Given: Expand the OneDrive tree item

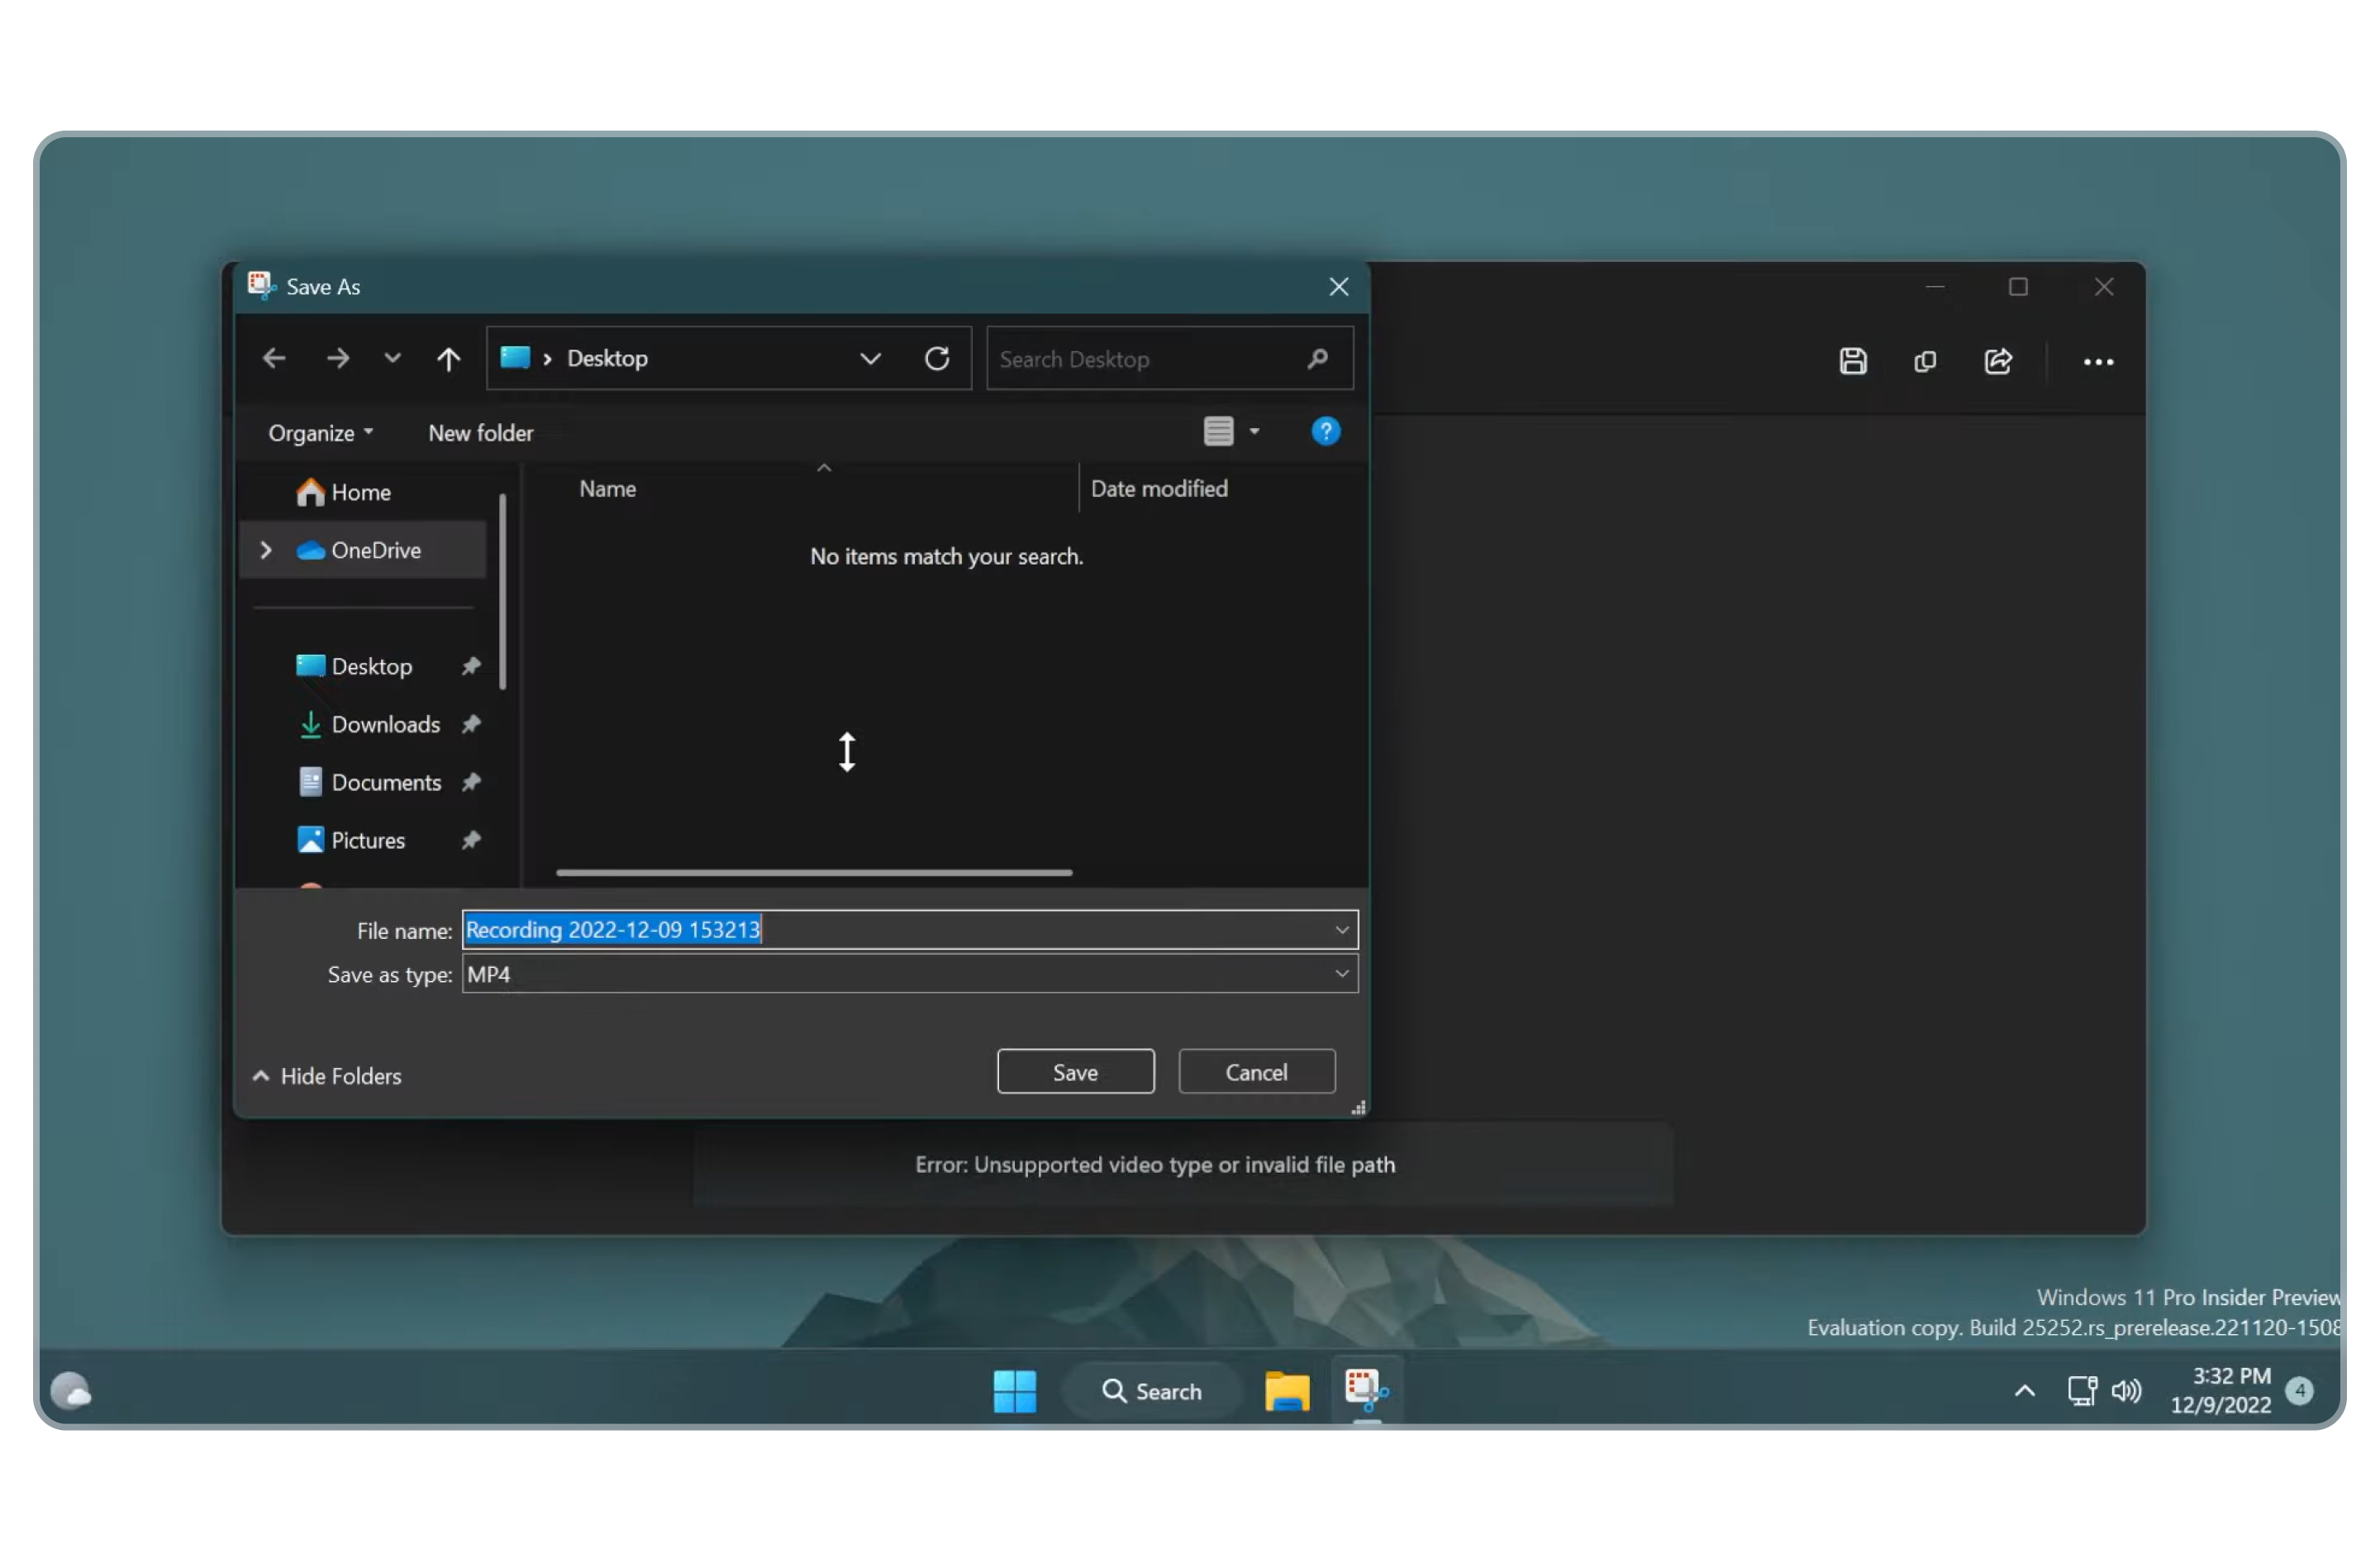Looking at the screenshot, I should point(266,550).
